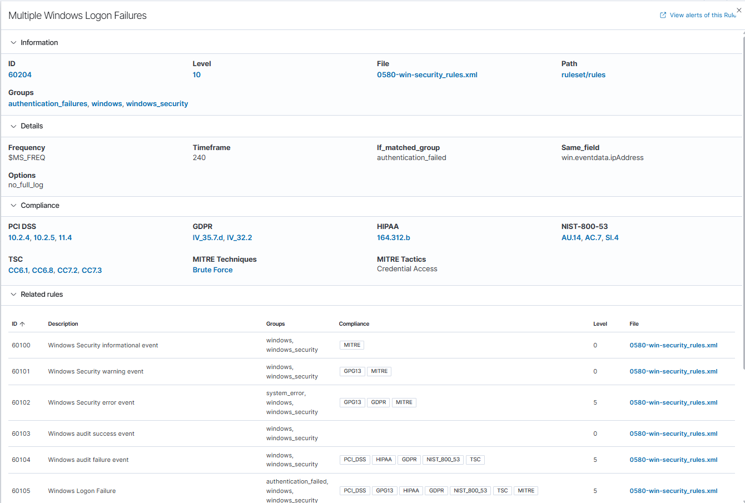
Task: Click GPG13 badge in row 60101
Action: pos(352,371)
